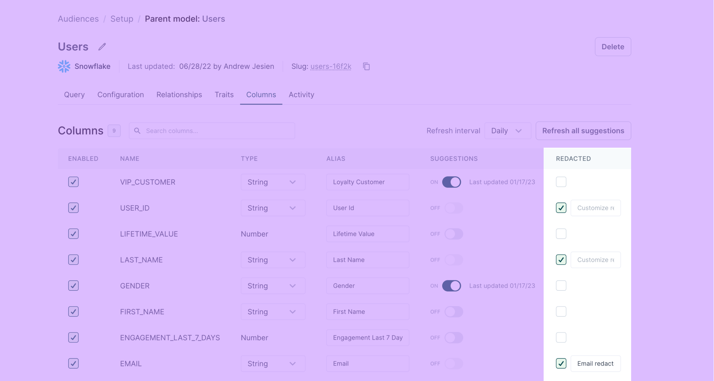Uncheck Enabled for VIP_CUSTOMER
The image size is (714, 381).
coord(73,182)
